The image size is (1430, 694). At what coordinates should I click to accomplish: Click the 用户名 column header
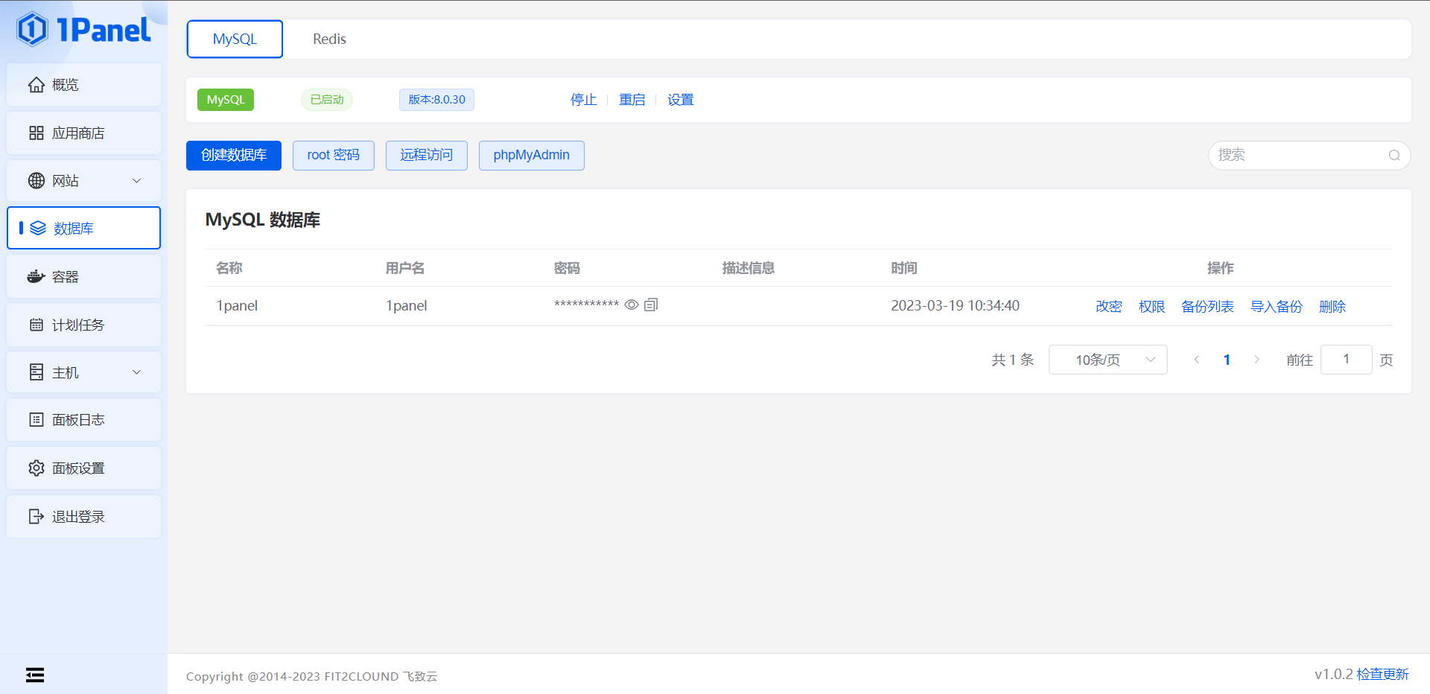pyautogui.click(x=405, y=268)
